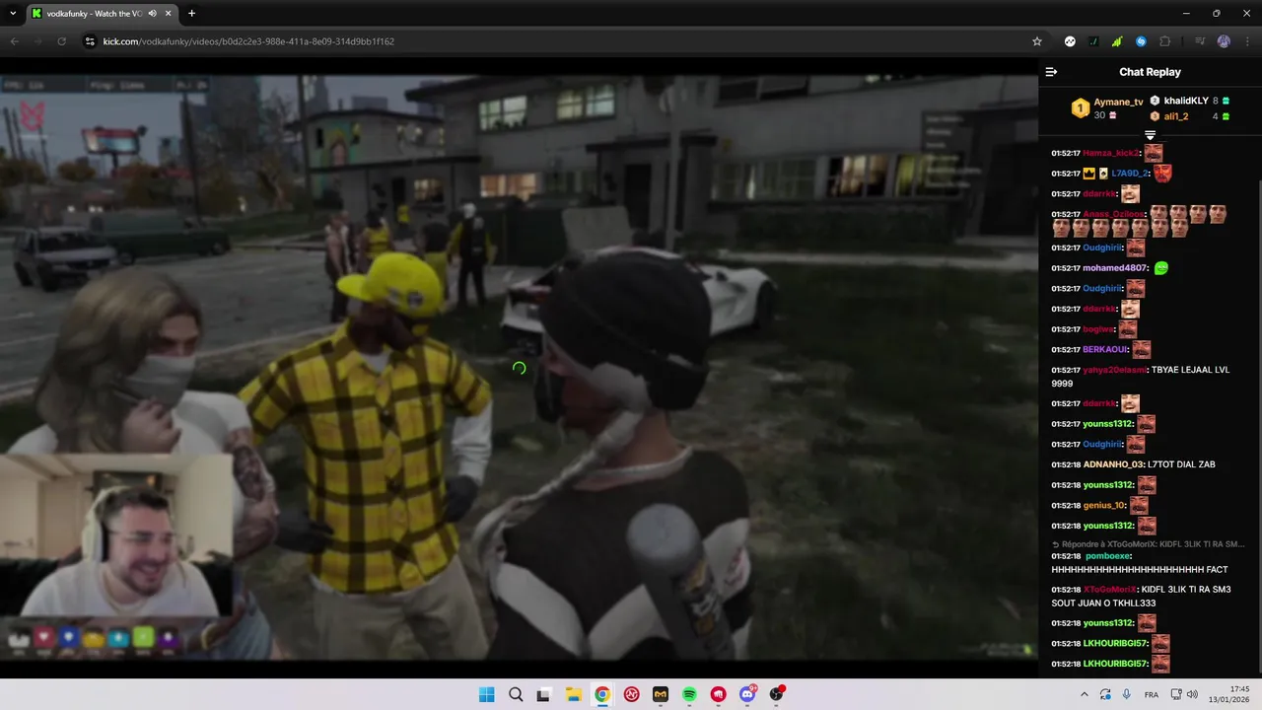Change FRA keyboard language
This screenshot has height=710, width=1262.
1152,694
